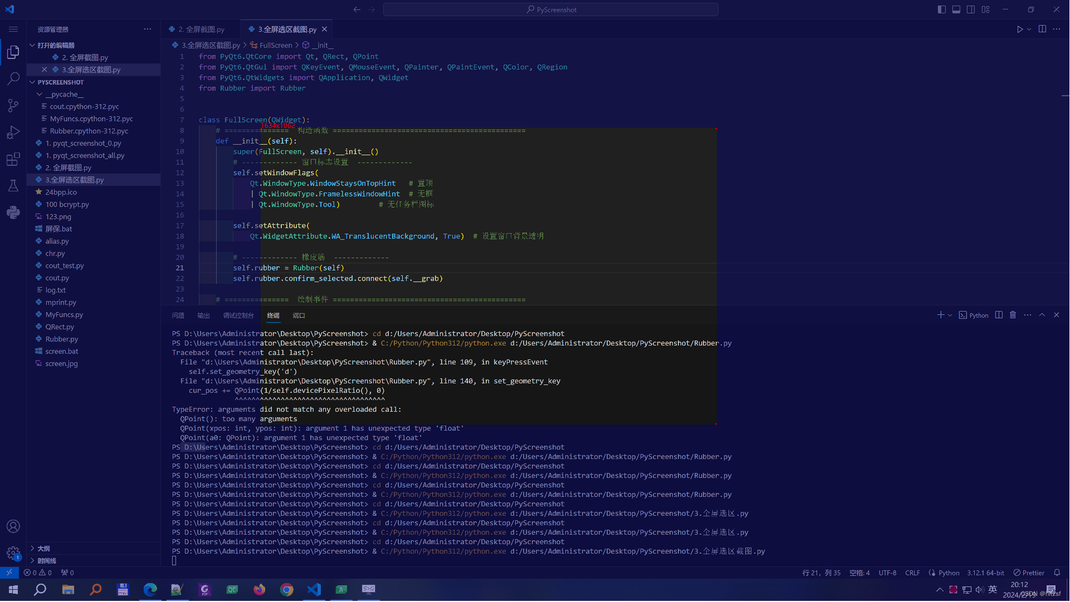Image resolution: width=1070 pixels, height=602 pixels.
Task: Customize layout icon in title bar
Action: pos(986,9)
